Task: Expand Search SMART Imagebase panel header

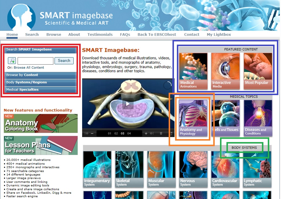Action: tap(40, 50)
